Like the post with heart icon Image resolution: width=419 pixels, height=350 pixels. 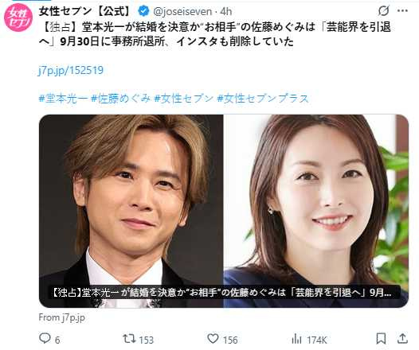point(213,339)
